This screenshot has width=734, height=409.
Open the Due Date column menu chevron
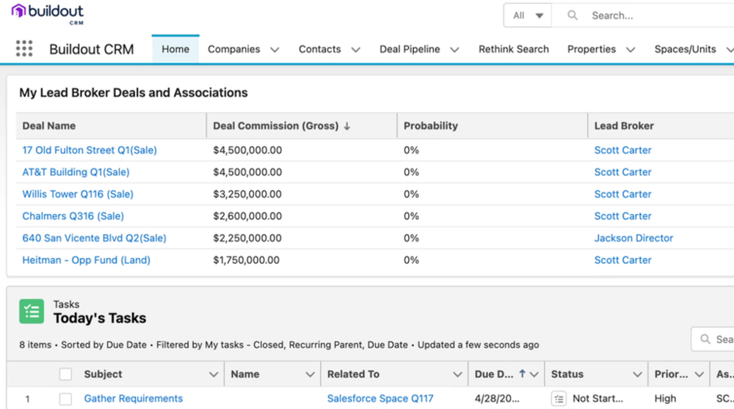point(534,375)
